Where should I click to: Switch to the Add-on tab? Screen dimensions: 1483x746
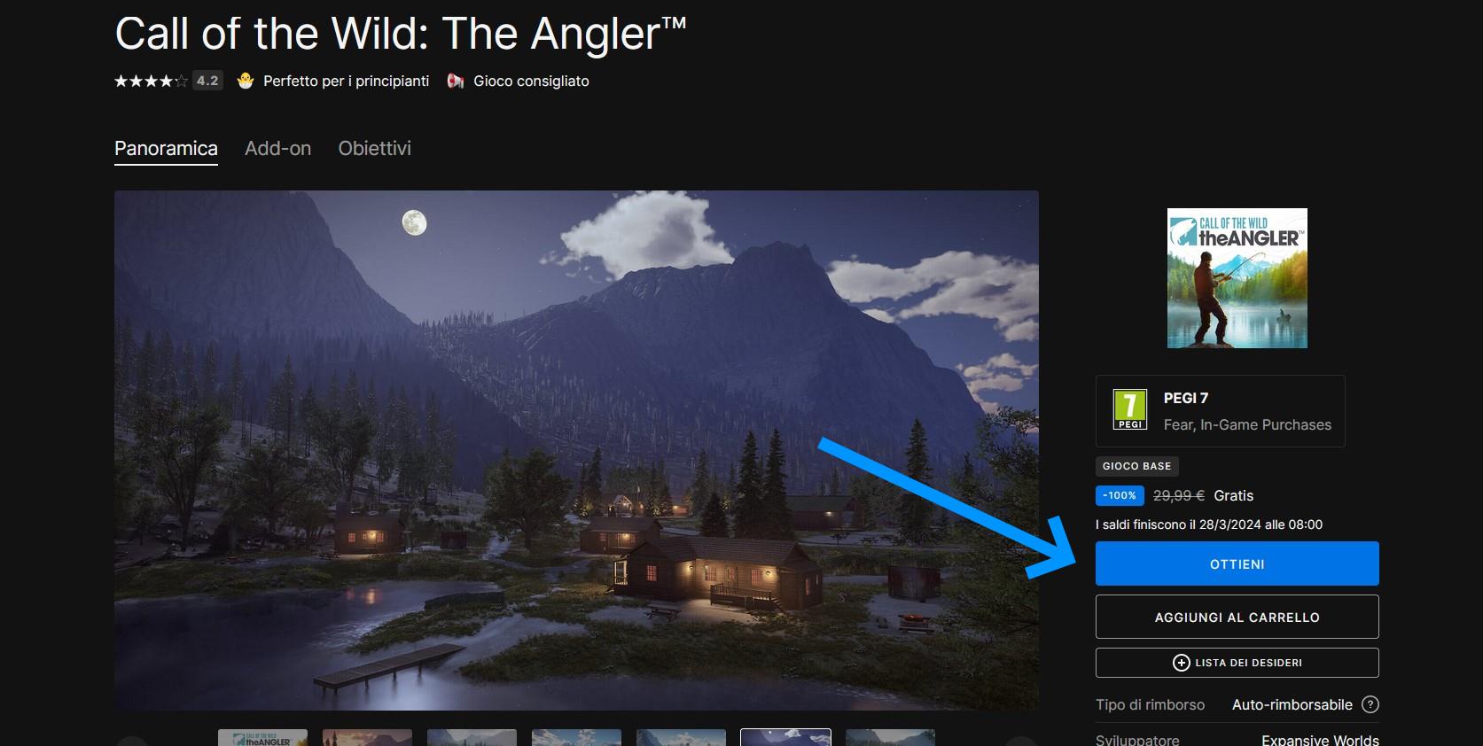[277, 148]
